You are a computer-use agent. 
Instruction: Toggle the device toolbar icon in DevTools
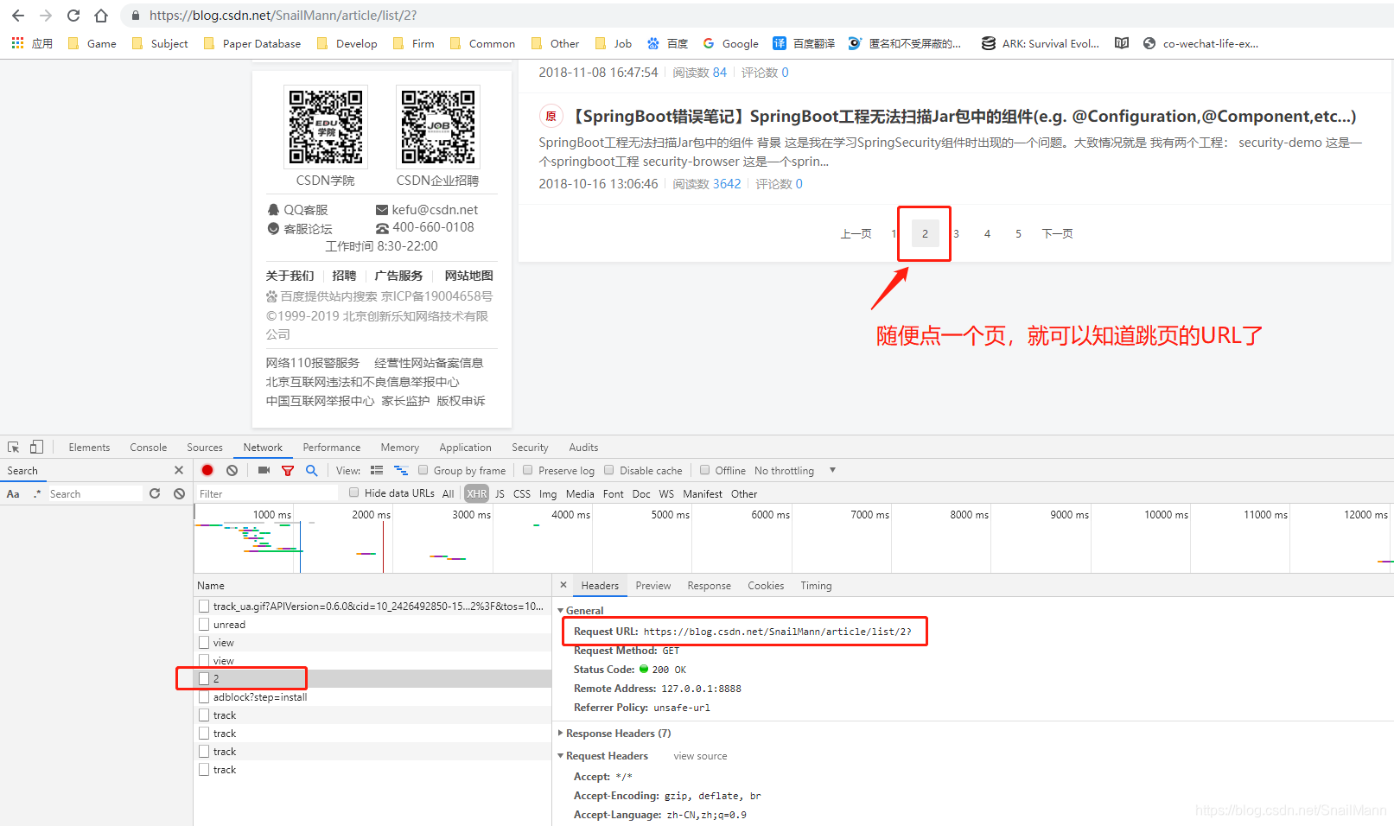pos(36,447)
